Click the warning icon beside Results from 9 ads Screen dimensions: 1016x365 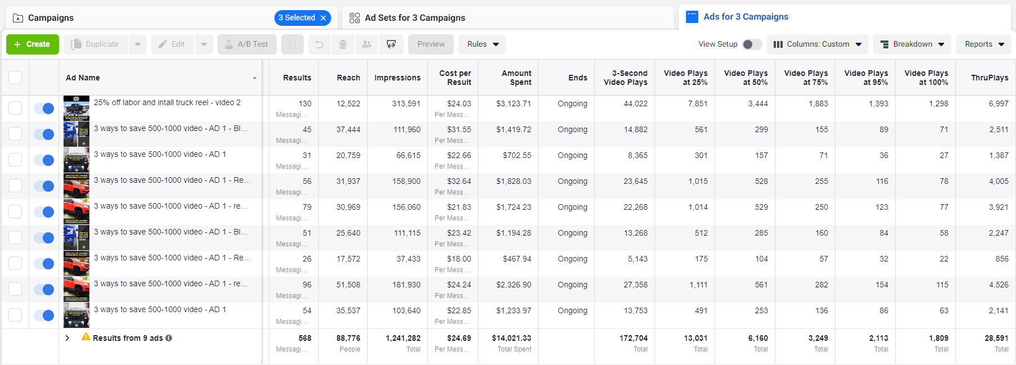coord(86,337)
